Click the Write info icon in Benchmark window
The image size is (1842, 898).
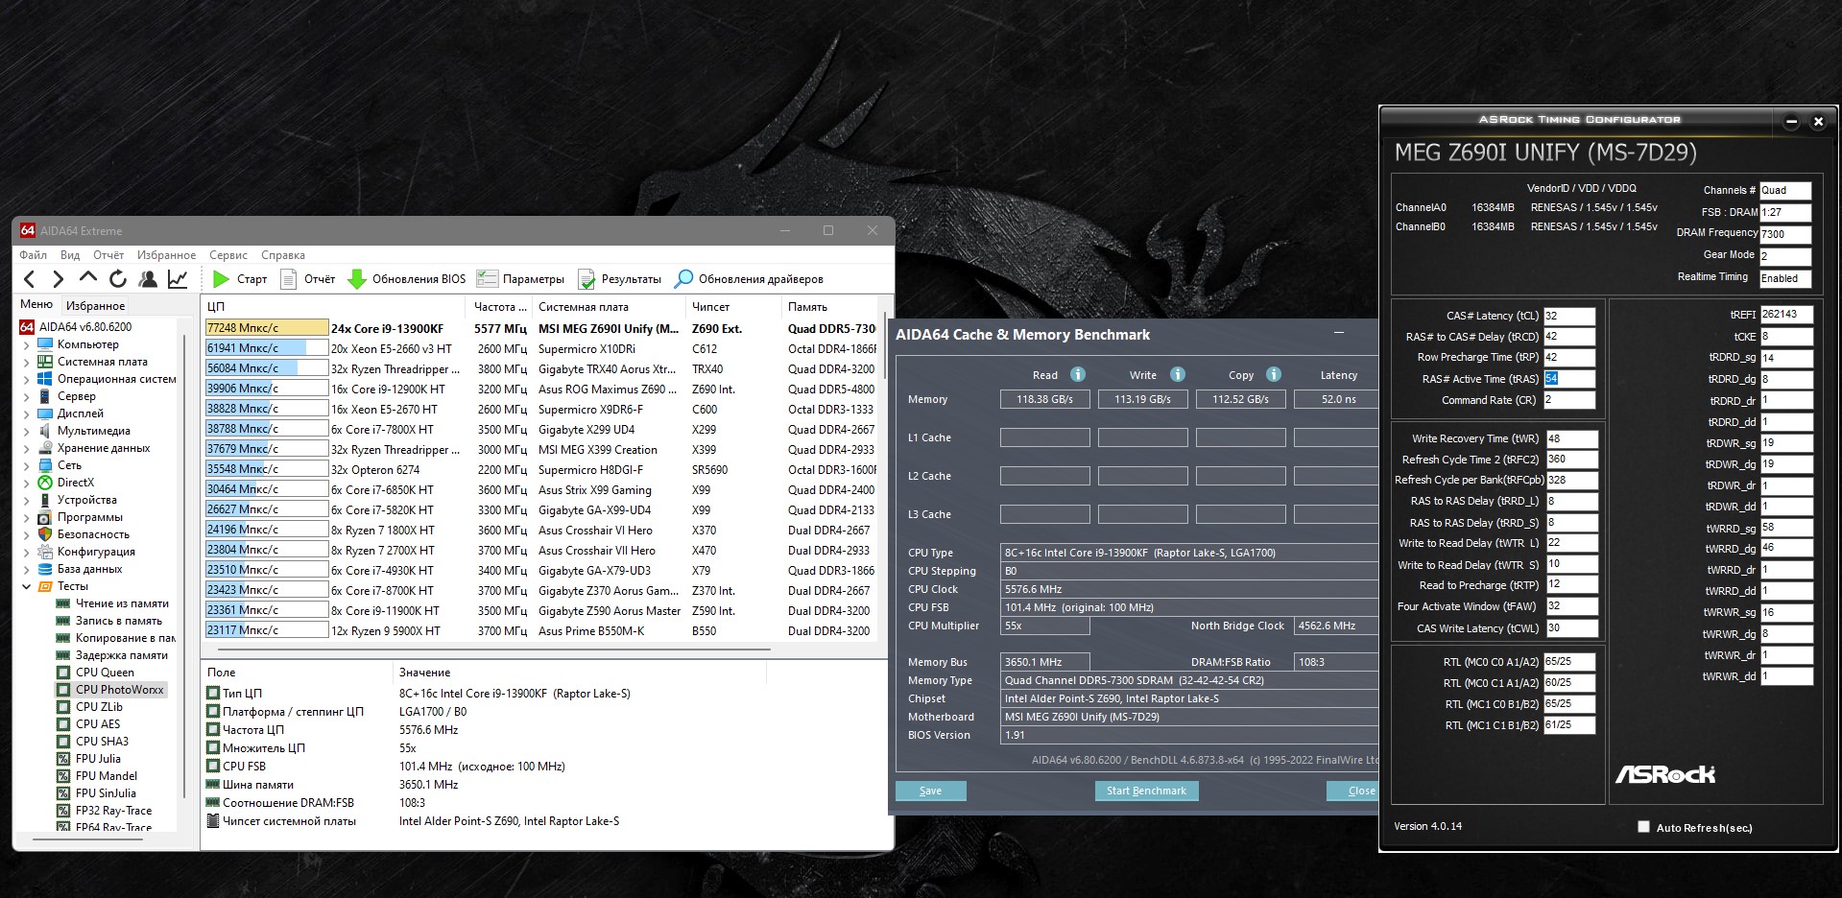(1178, 374)
